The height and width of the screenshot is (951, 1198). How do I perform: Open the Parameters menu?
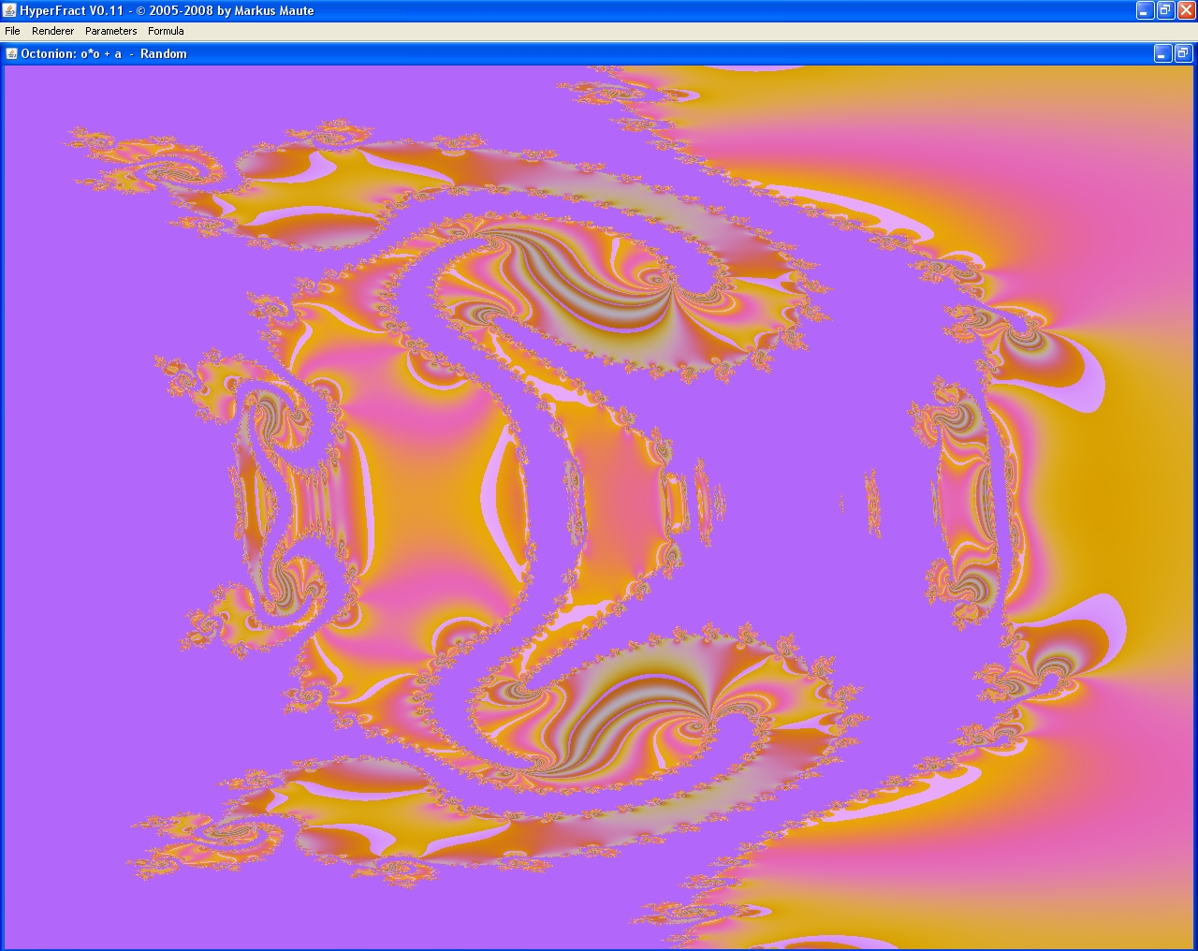110,31
